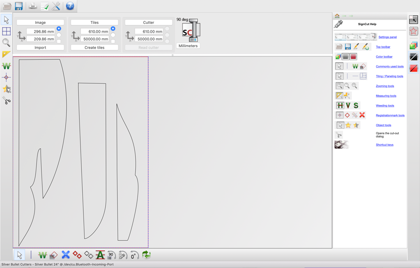Click the green refresh arrows icon
420x268 pixels.
pyautogui.click(x=146, y=255)
